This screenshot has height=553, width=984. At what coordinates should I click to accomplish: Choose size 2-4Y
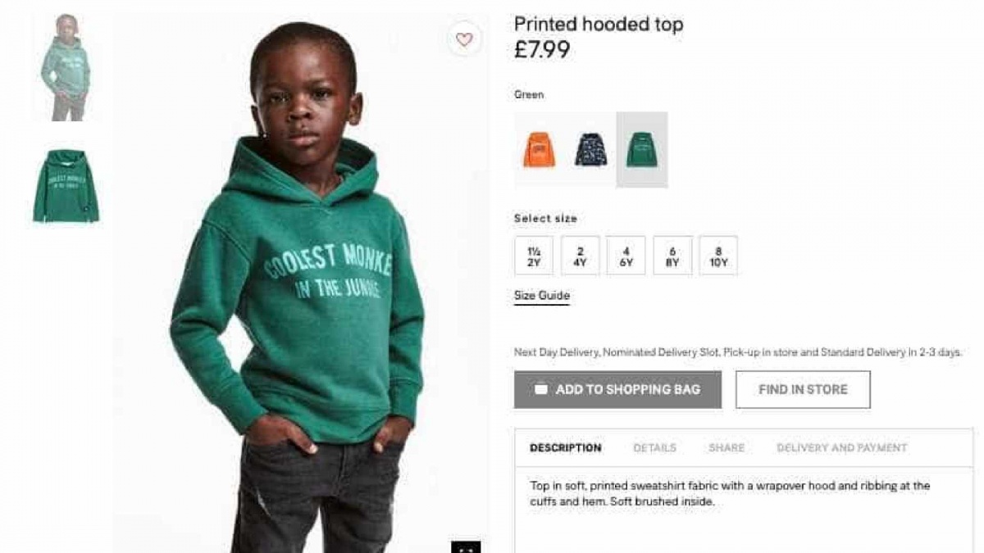pyautogui.click(x=580, y=256)
